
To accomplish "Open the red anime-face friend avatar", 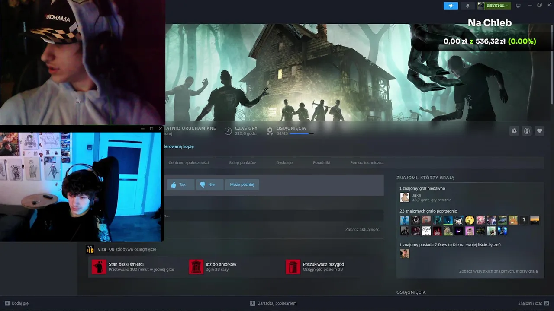I will (437, 231).
